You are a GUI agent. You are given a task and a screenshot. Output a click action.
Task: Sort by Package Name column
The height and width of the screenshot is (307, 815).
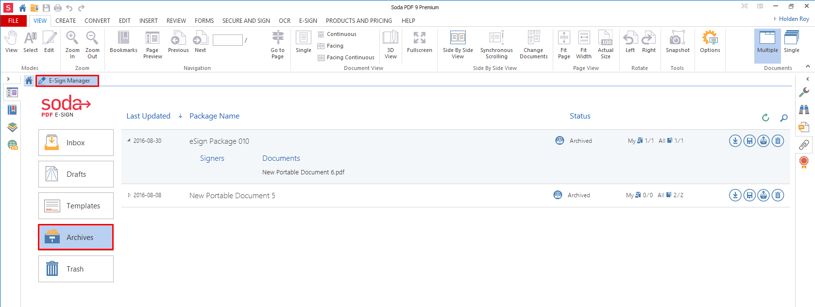(x=214, y=116)
